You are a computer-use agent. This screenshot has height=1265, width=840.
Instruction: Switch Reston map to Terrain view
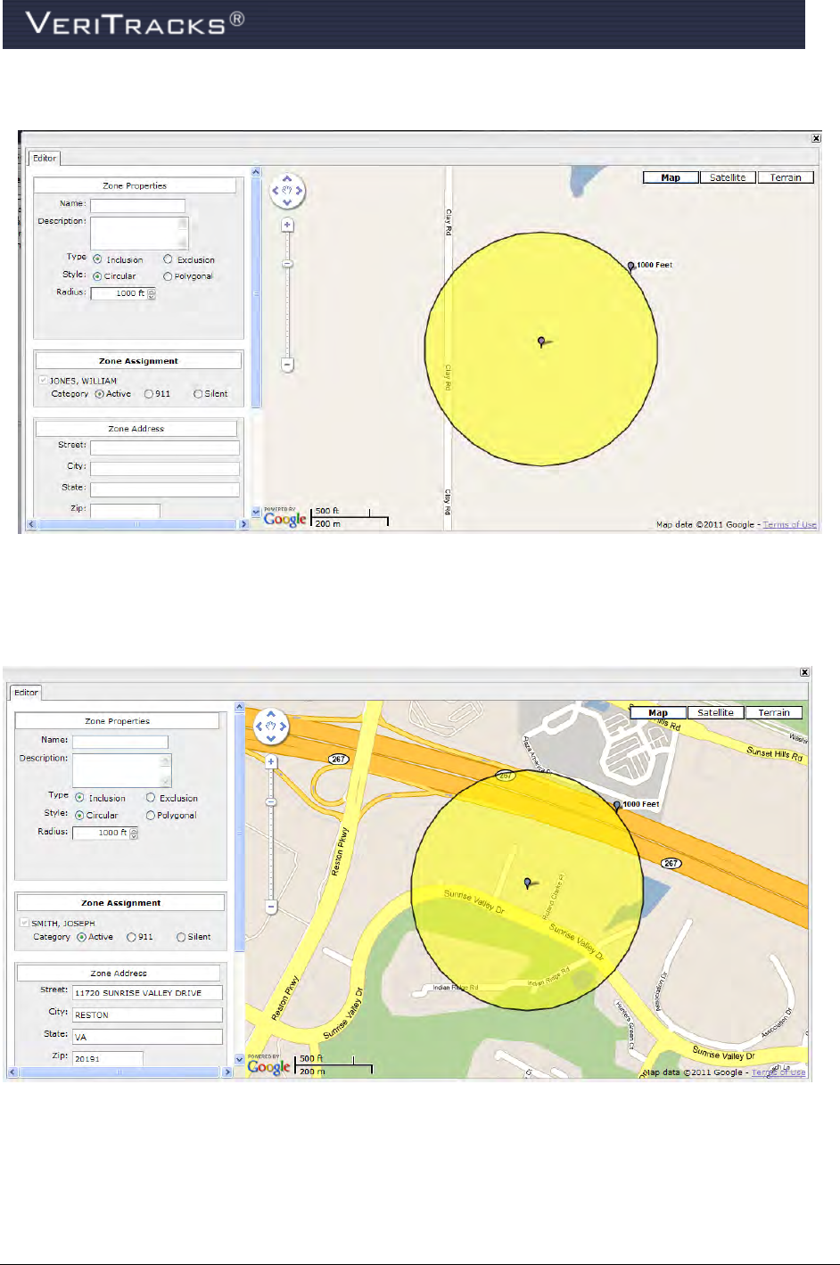(x=774, y=712)
